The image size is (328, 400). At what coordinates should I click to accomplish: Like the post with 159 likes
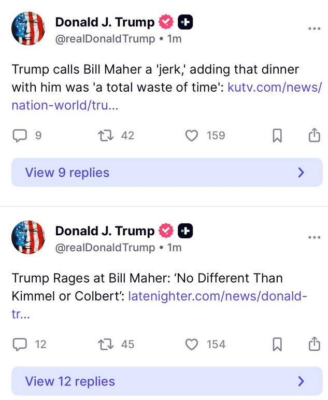[x=192, y=136]
